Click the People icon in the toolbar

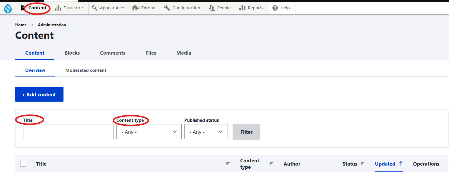211,8
